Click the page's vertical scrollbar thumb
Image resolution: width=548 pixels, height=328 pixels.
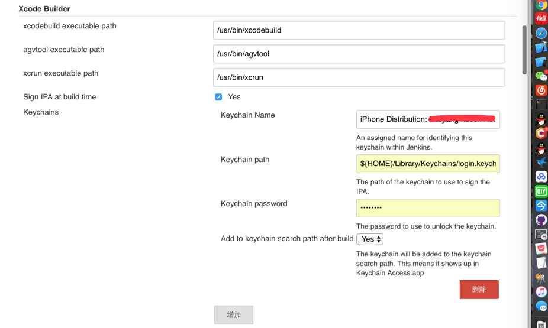pyautogui.click(x=524, y=50)
